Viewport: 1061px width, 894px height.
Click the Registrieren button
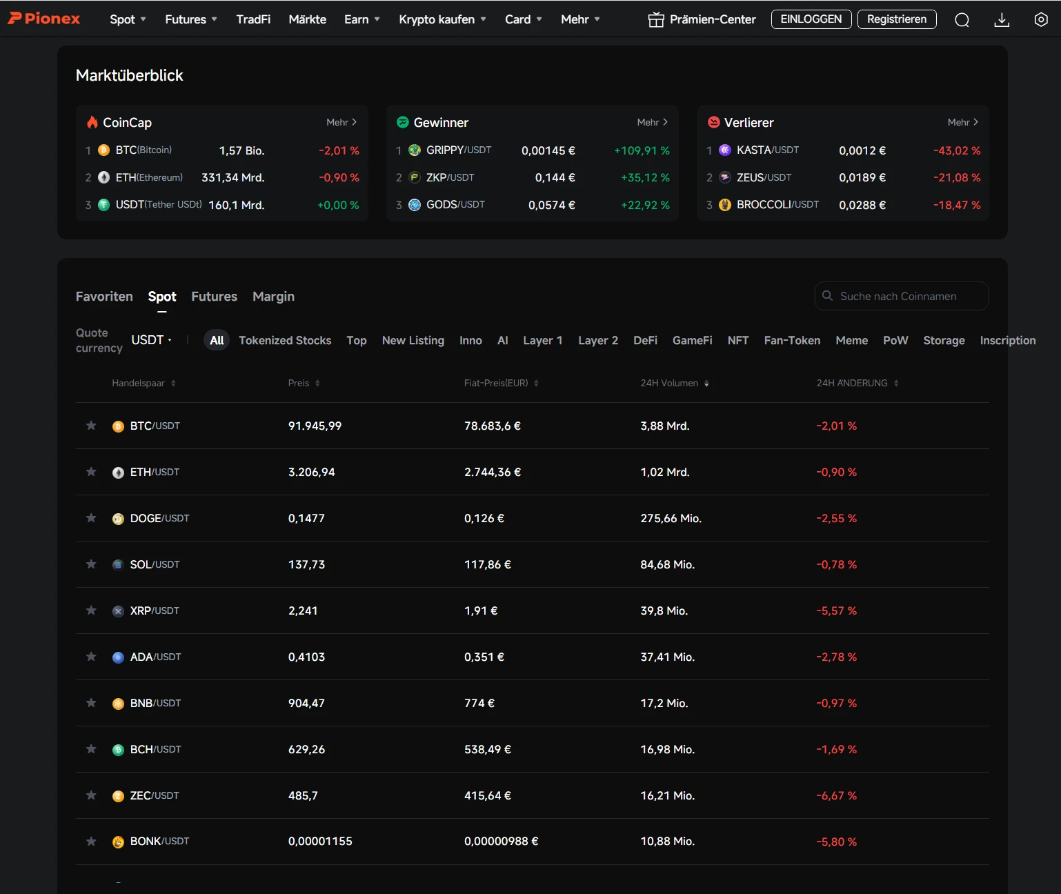pos(897,19)
